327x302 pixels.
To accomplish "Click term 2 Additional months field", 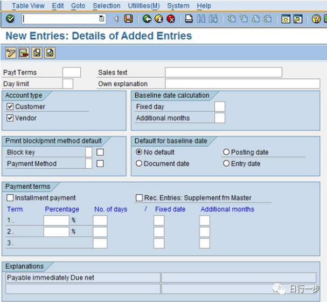I will click(x=205, y=232).
